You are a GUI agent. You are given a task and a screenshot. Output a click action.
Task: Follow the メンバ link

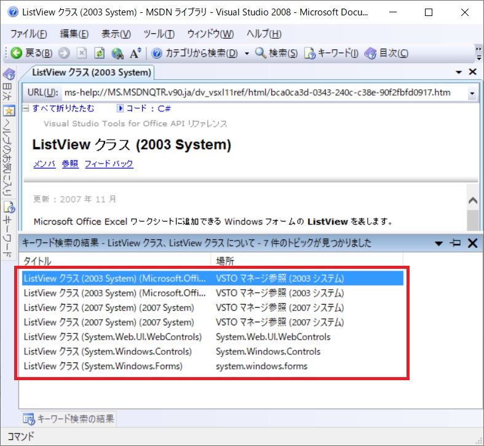pyautogui.click(x=44, y=164)
